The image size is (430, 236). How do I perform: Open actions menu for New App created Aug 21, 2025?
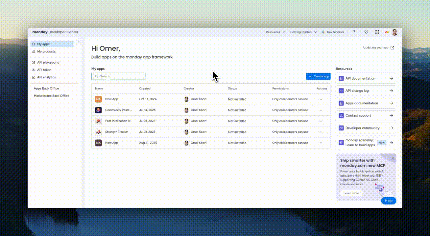[x=320, y=143]
